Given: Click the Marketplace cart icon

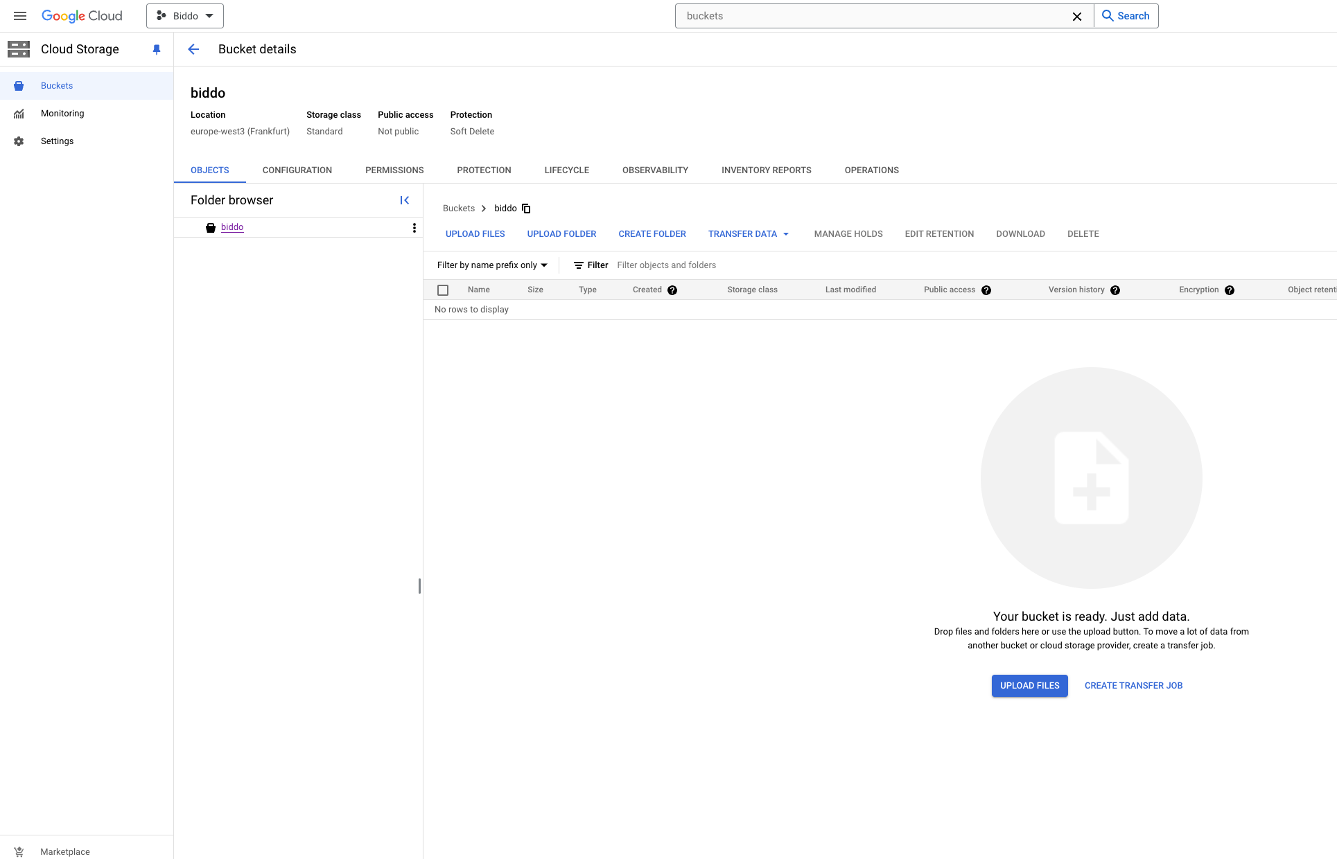Looking at the screenshot, I should (x=19, y=851).
